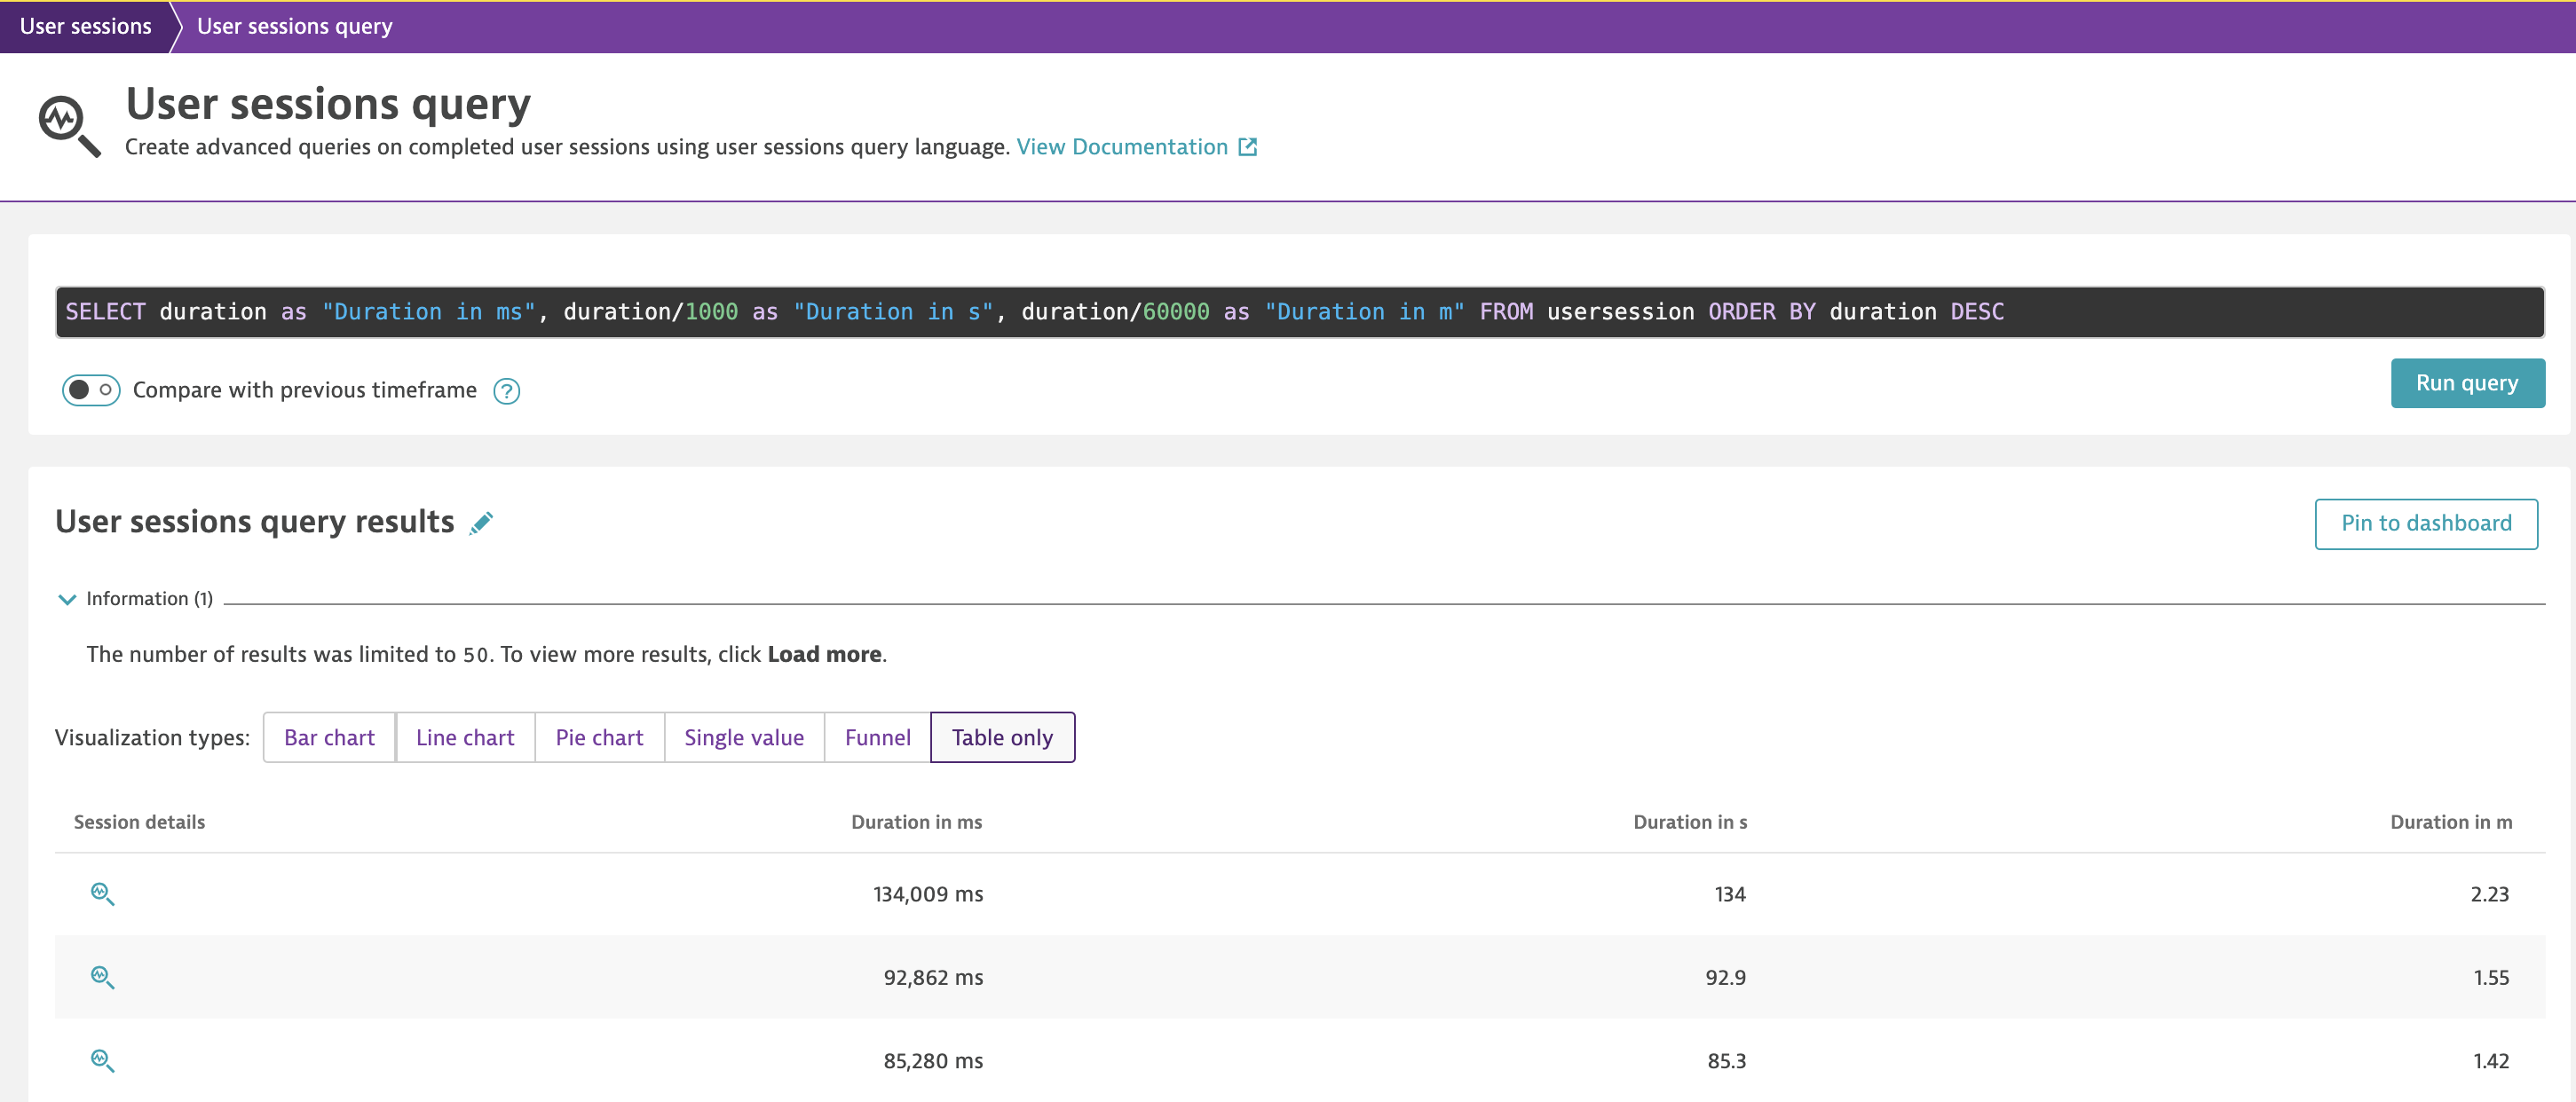
Task: Go to the User sessions breadcrumb
Action: click(x=86, y=26)
